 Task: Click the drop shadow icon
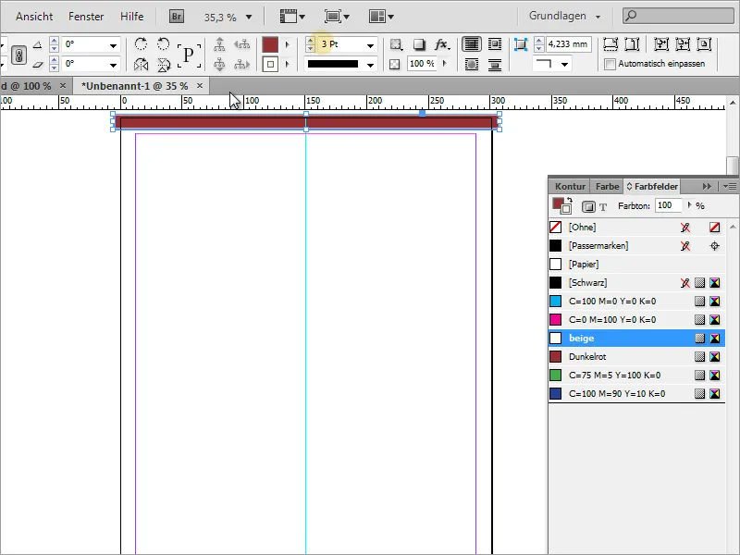coord(419,44)
